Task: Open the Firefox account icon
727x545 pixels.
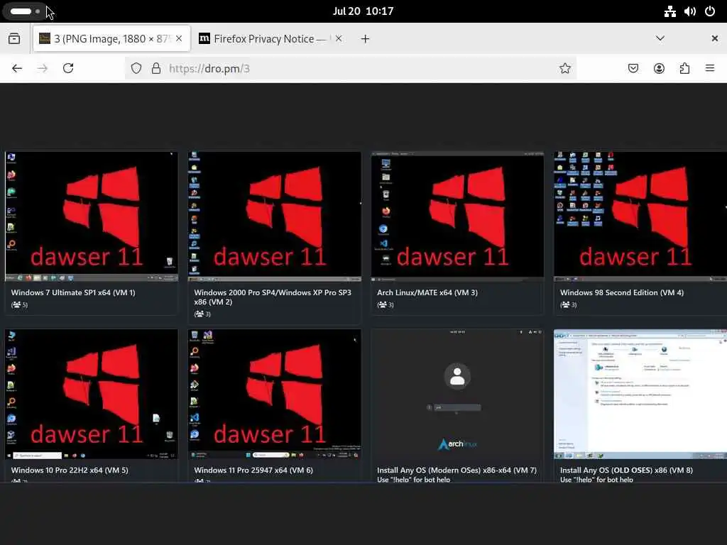Action: click(x=659, y=68)
